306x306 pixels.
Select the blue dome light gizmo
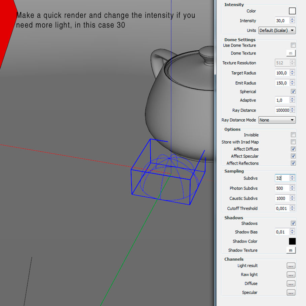[x=168, y=172]
